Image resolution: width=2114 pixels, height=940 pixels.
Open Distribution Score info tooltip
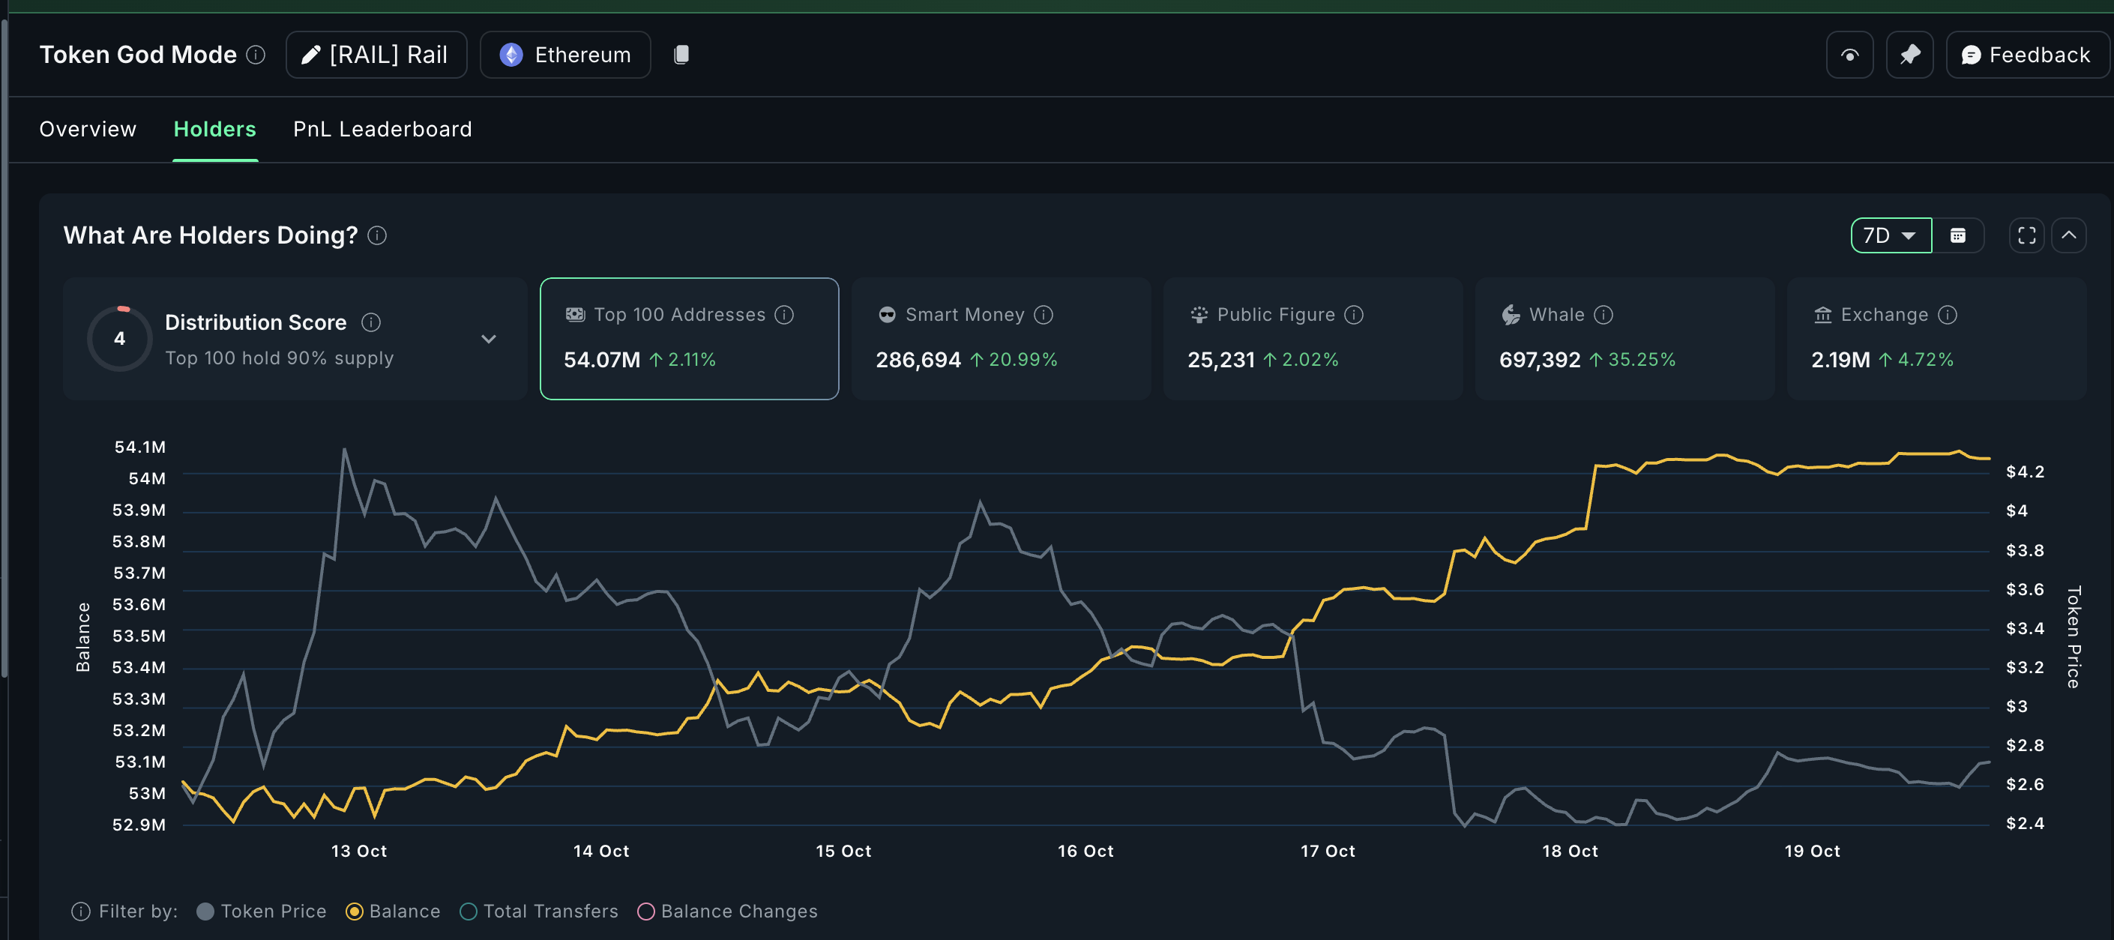pos(371,322)
